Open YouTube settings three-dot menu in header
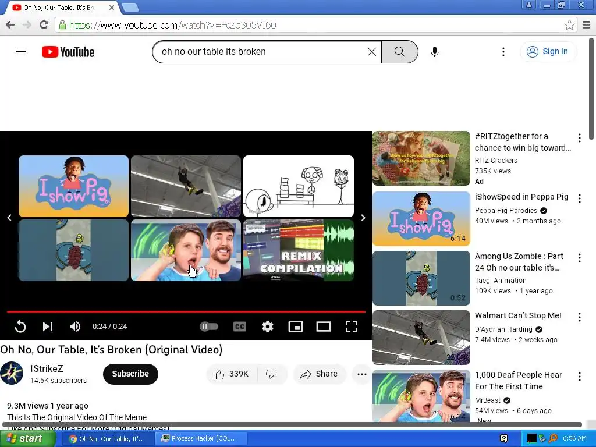The image size is (596, 447). (503, 52)
